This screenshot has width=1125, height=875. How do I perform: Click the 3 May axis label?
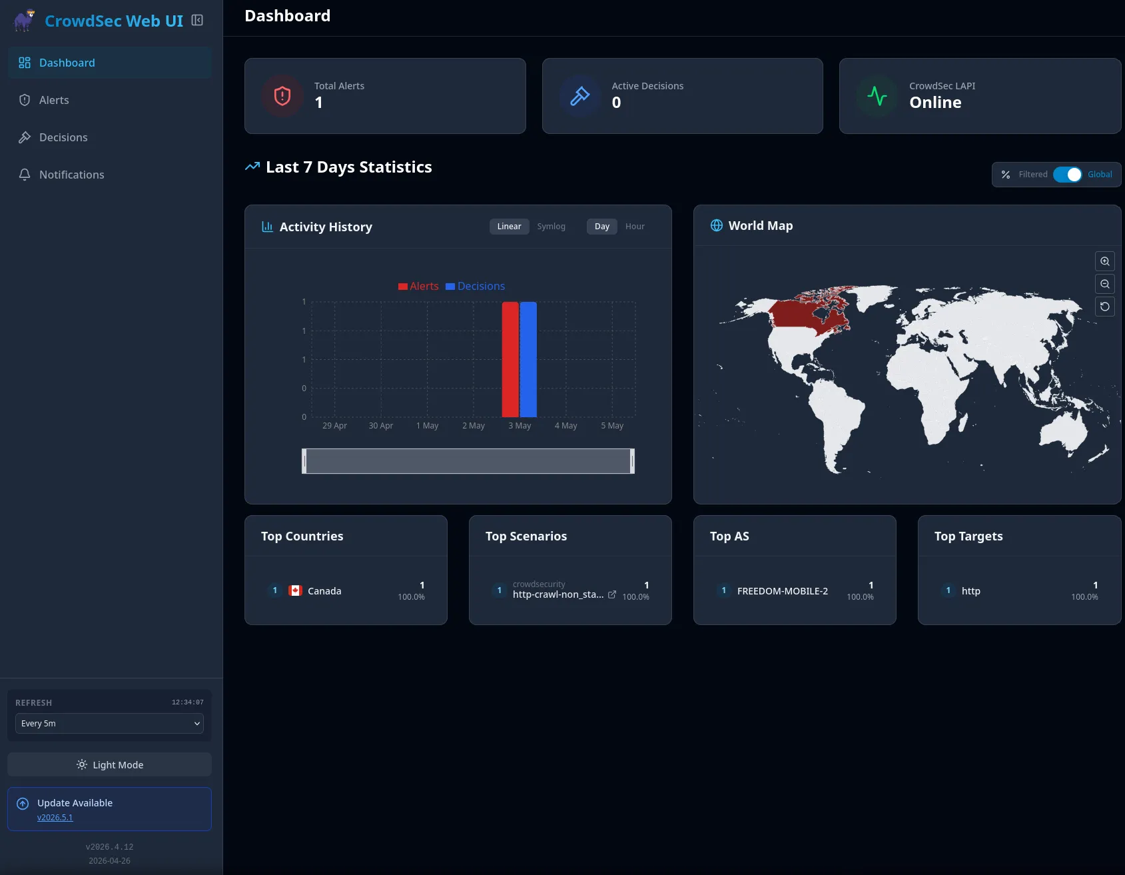(520, 426)
